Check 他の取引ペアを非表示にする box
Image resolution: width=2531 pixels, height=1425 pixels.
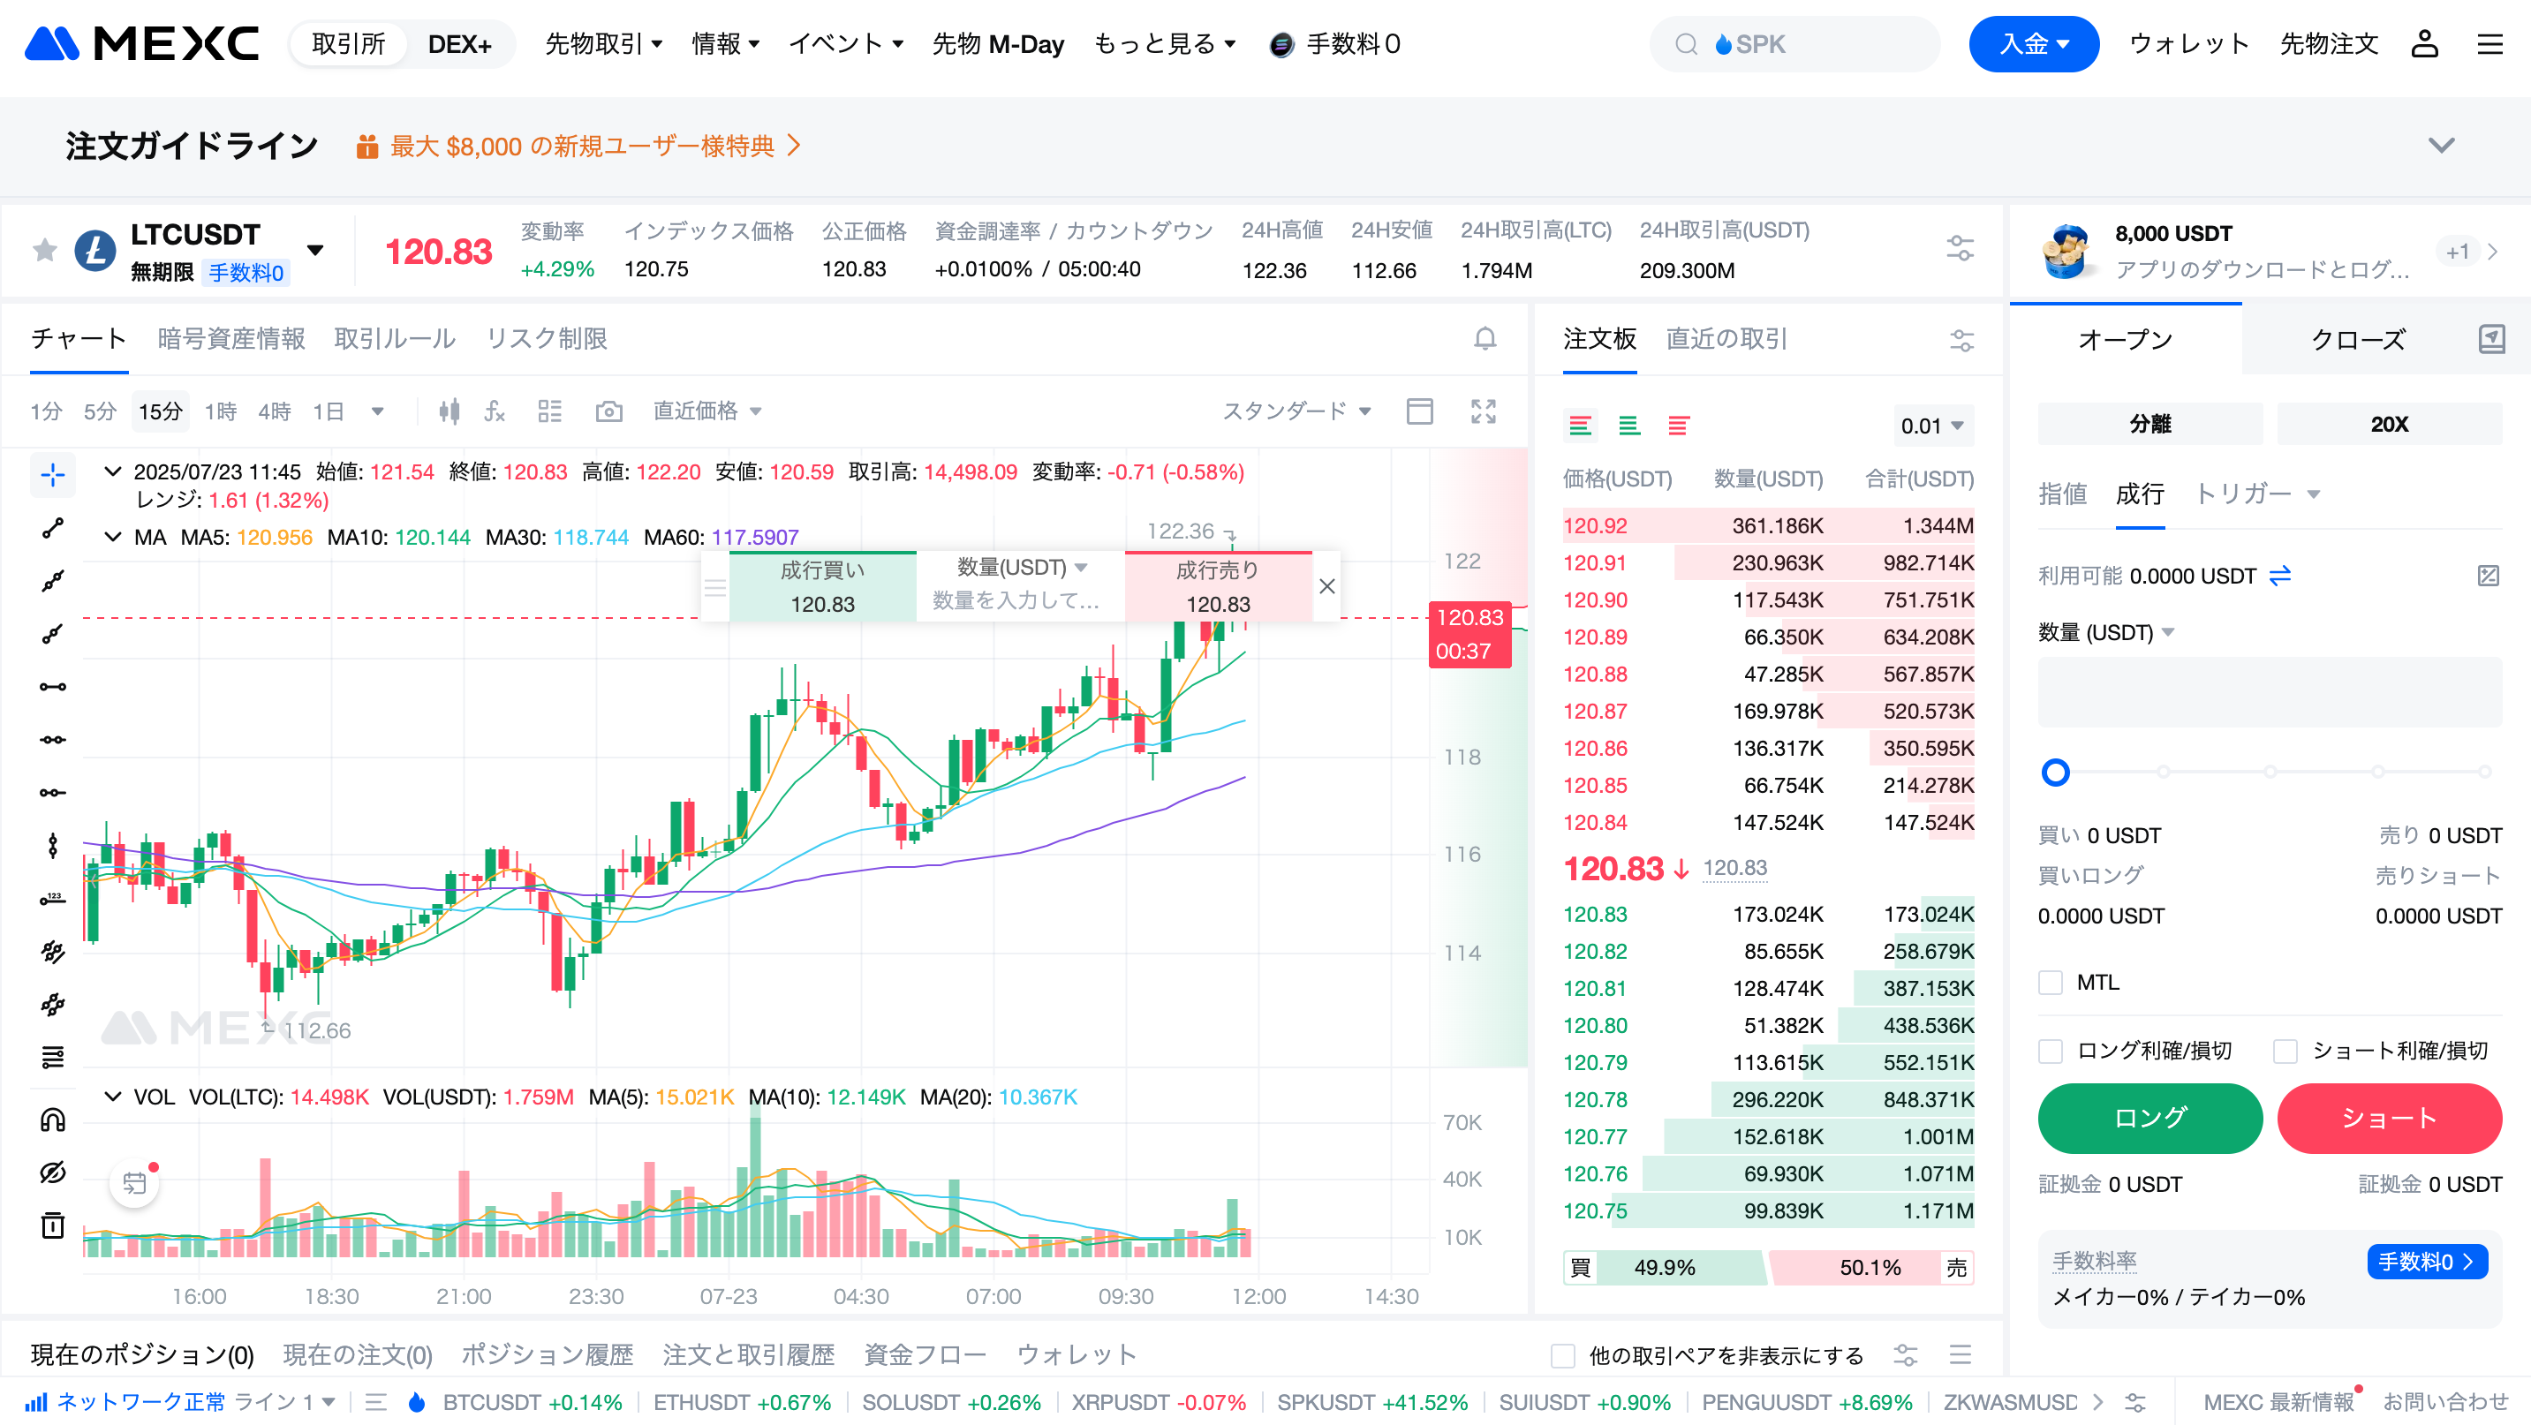(1562, 1355)
